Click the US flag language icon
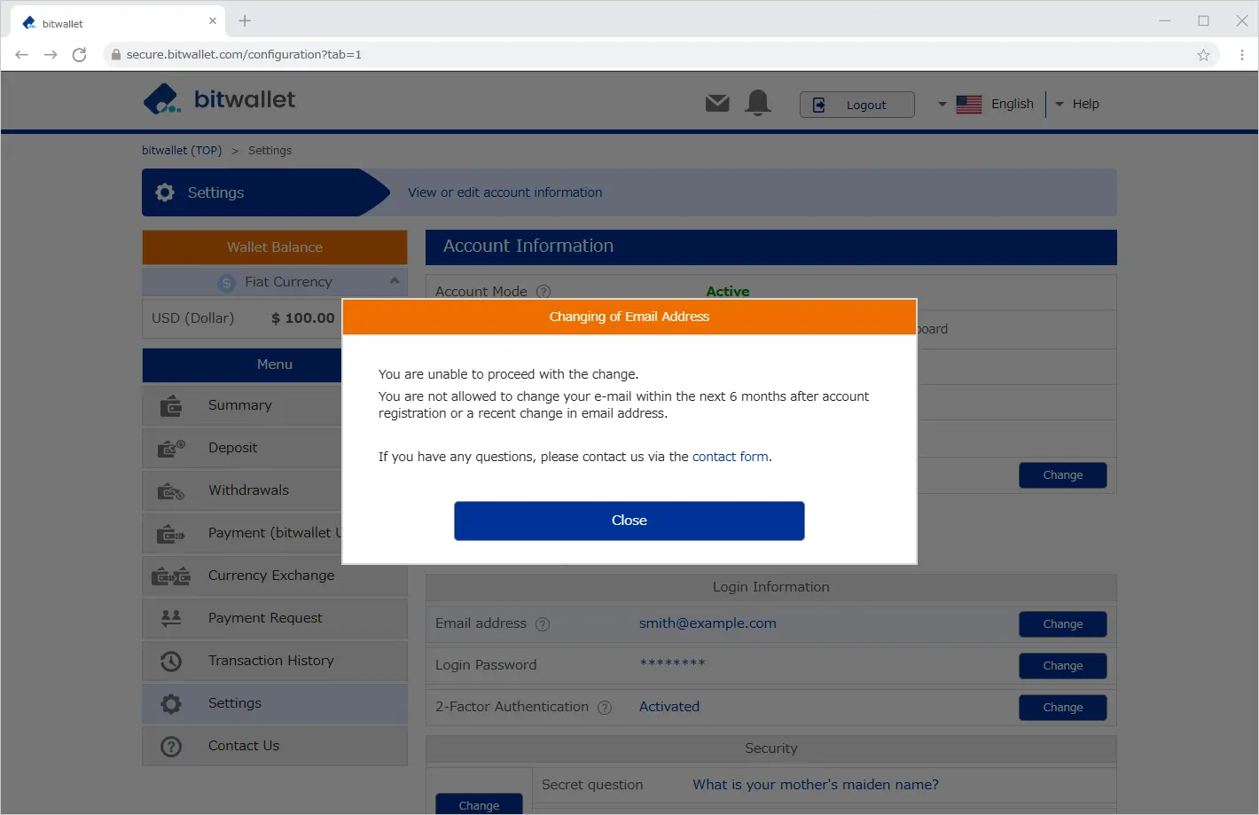 [x=968, y=105]
